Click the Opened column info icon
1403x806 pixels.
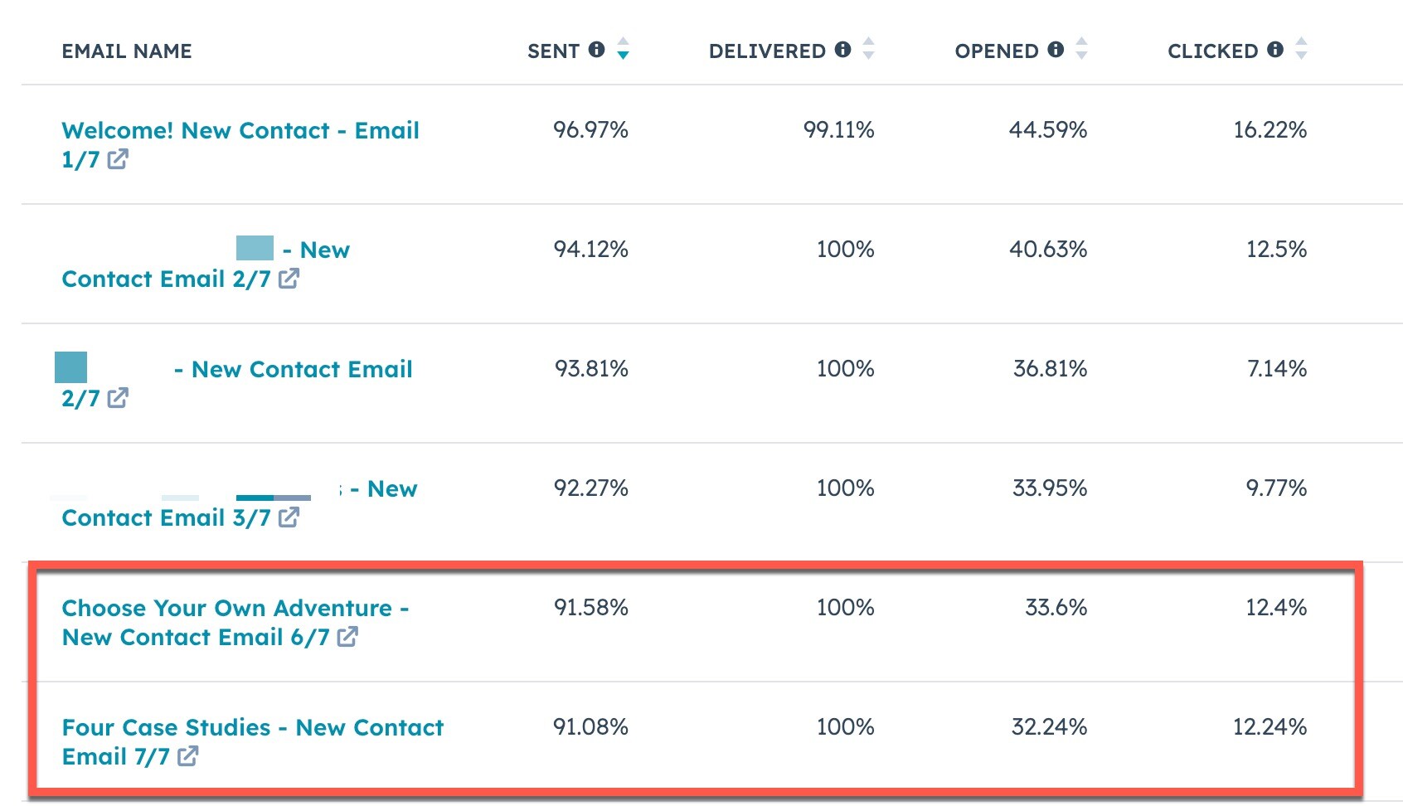[x=1056, y=50]
